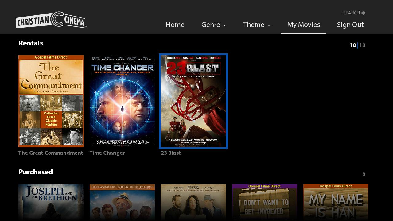Click the Purchased count number 8
This screenshot has width=393, height=221.
[364, 174]
